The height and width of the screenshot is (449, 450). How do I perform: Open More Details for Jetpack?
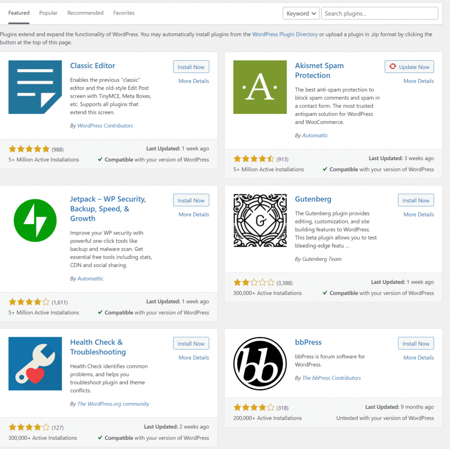click(x=194, y=214)
